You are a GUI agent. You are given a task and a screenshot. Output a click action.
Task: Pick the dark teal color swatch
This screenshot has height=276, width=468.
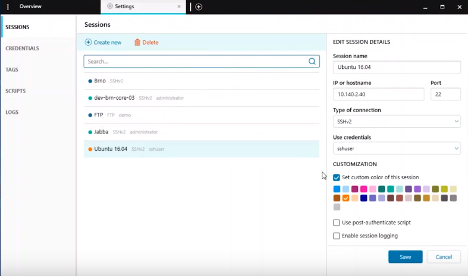[381, 189]
